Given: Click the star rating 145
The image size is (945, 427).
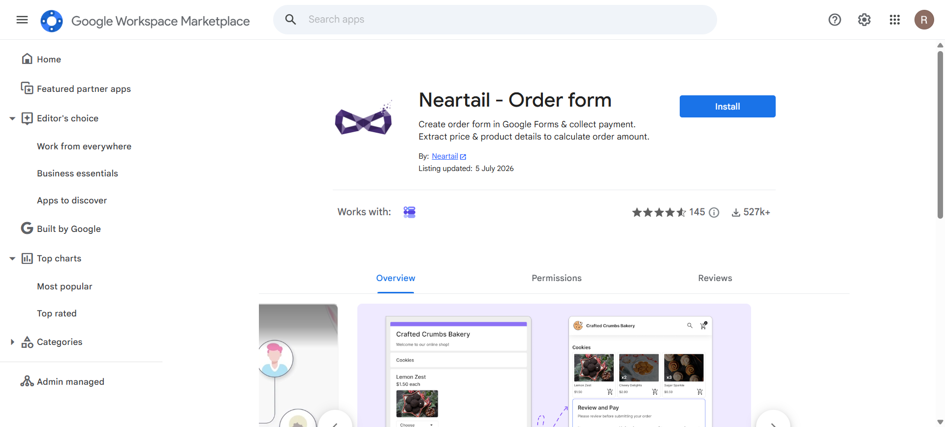Looking at the screenshot, I should pyautogui.click(x=668, y=212).
